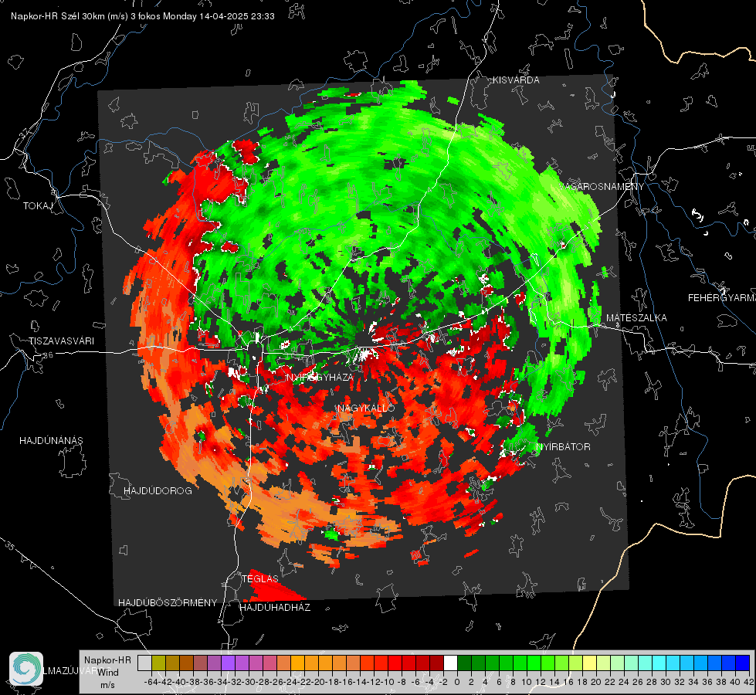Pick the grey swatch at the legend's left end
The width and height of the screenshot is (756, 695).
pyautogui.click(x=144, y=663)
